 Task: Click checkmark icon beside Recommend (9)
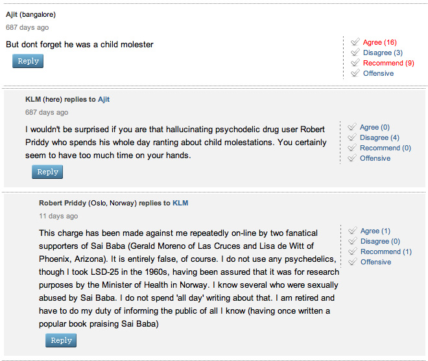tap(355, 63)
